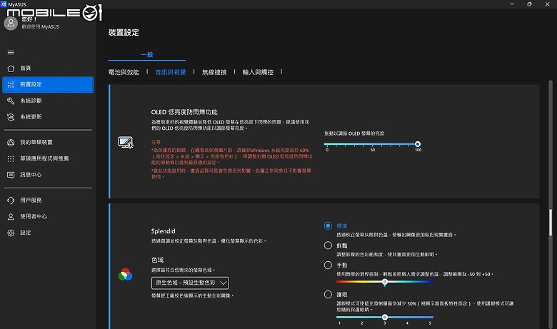The image size is (557, 329).
Task: Select the 標準 radio button
Action: tap(328, 226)
